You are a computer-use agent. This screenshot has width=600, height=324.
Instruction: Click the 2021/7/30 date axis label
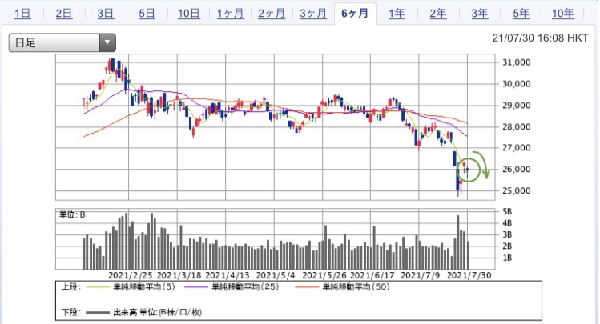pyautogui.click(x=469, y=274)
